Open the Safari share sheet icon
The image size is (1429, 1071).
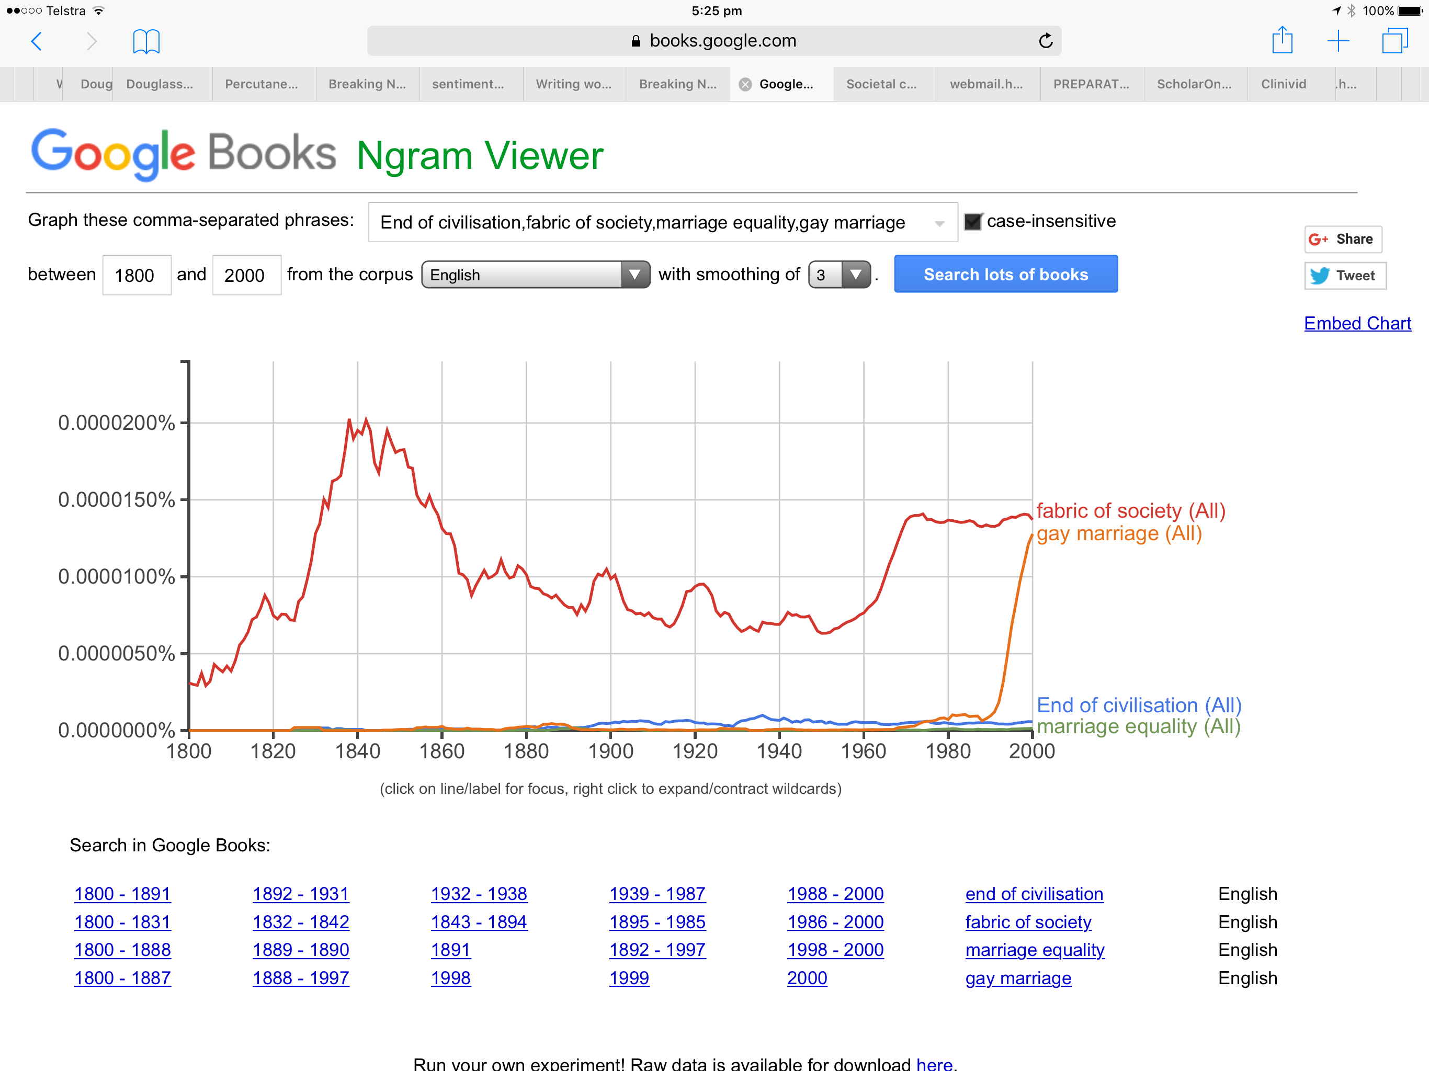click(x=1281, y=40)
